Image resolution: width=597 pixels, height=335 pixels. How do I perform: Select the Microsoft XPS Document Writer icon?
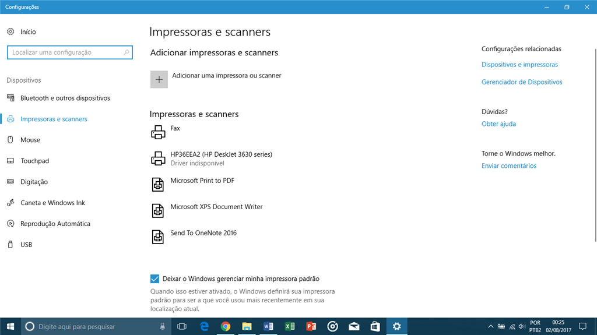click(x=157, y=210)
